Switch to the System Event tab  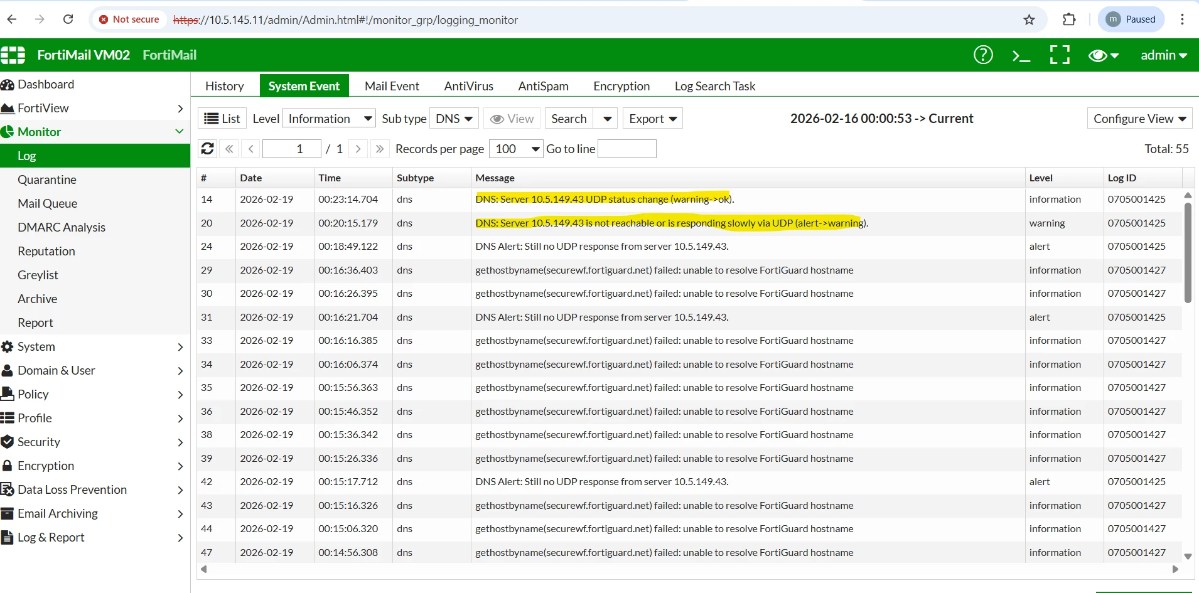(x=304, y=86)
